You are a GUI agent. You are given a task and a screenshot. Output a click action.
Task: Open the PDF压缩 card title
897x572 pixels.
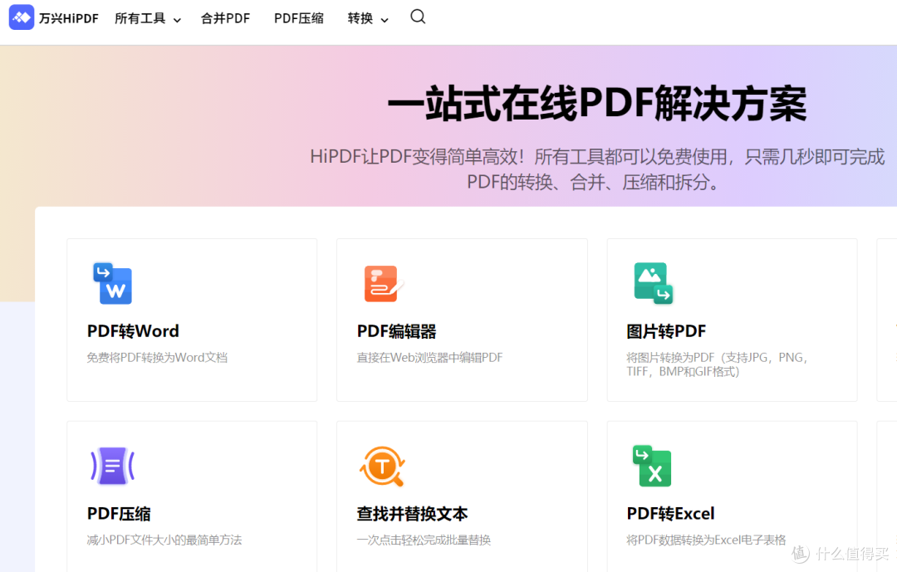click(x=119, y=514)
